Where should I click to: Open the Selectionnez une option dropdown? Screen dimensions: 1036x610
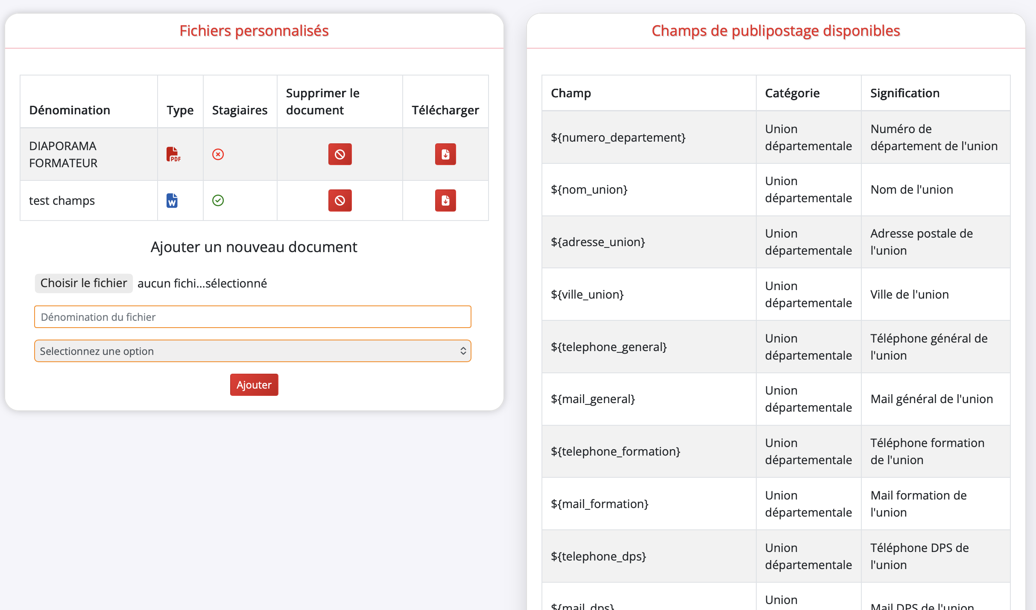pyautogui.click(x=253, y=351)
